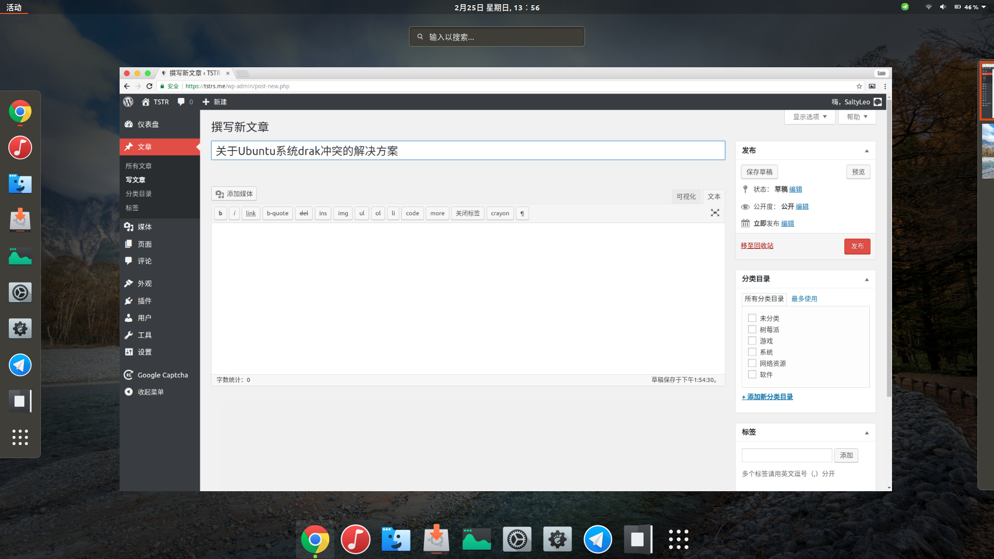
Task: Check the 软件 category checkbox
Action: coord(752,375)
